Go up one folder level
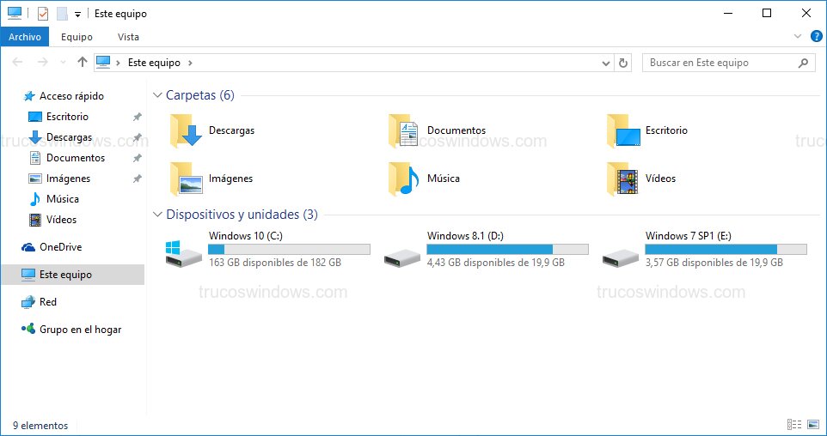The image size is (827, 436). [82, 62]
